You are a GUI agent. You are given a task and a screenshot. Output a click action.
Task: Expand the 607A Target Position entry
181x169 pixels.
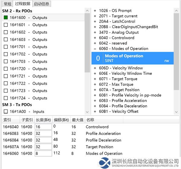95,90
